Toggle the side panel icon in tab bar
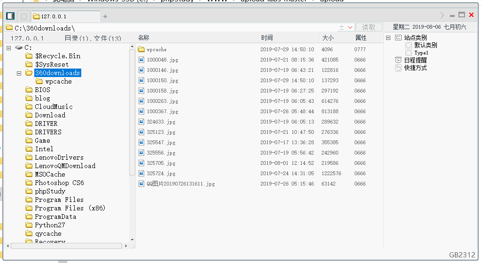This screenshot has width=481, height=263. click(10, 16)
